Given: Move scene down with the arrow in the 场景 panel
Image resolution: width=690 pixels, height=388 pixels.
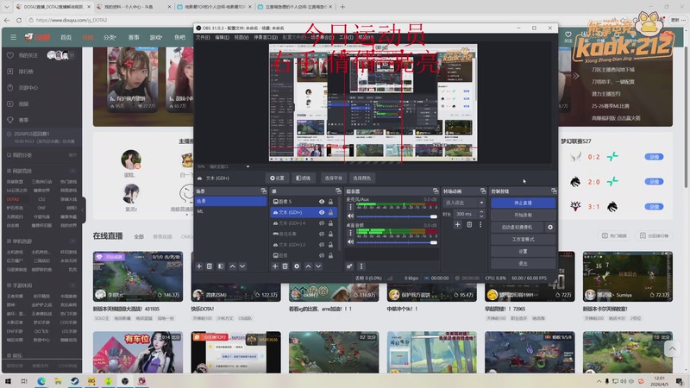Looking at the screenshot, I should click(x=242, y=266).
